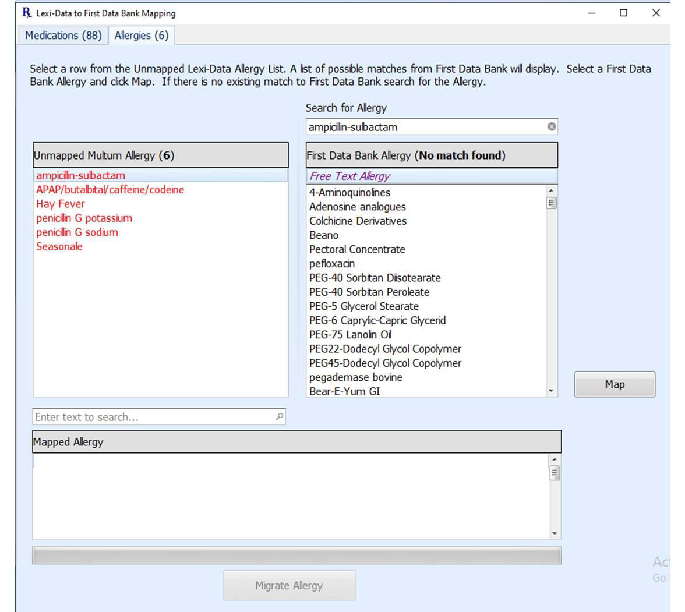This screenshot has height=612, width=685.
Task: Click the Search for Allergy text box
Action: (x=425, y=127)
